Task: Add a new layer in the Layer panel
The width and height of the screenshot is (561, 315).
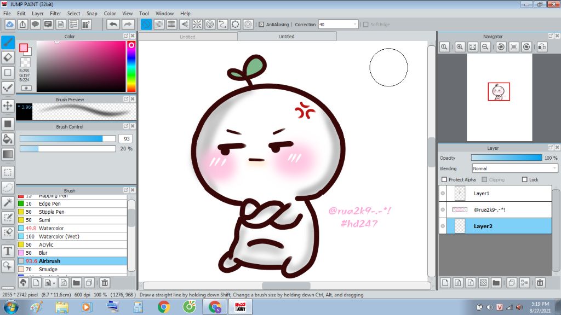Action: [x=445, y=283]
